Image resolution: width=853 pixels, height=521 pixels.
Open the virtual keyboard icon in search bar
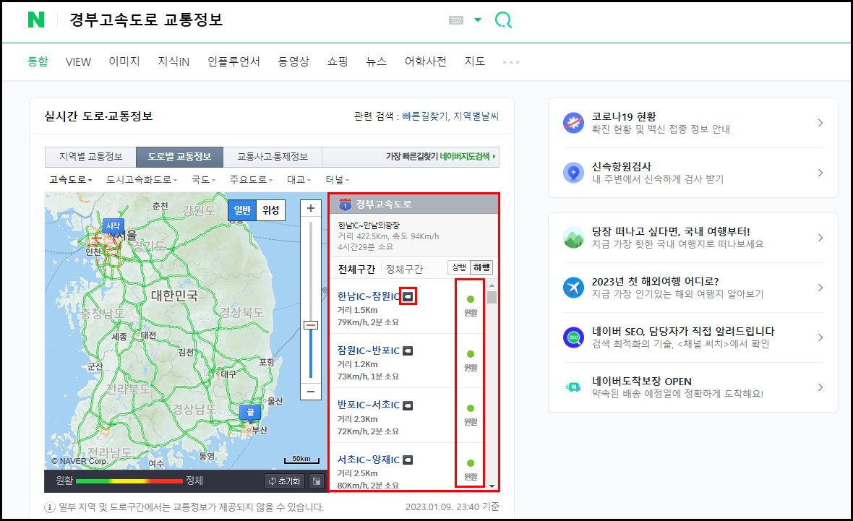pyautogui.click(x=456, y=20)
